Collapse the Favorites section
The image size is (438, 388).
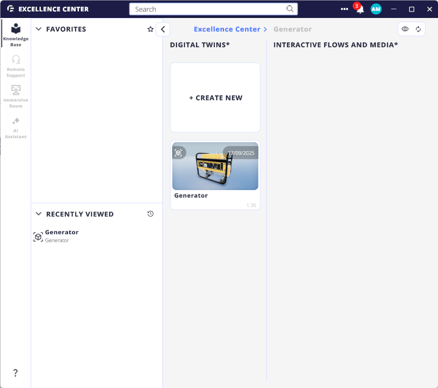pos(39,29)
